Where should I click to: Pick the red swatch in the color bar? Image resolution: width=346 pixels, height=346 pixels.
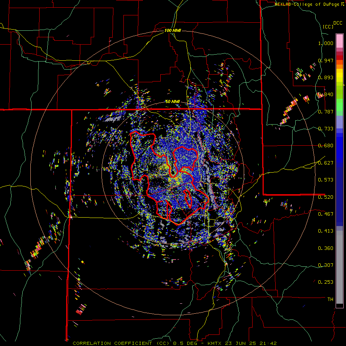point(339,58)
